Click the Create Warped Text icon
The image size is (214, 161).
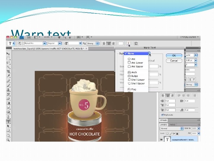(128, 44)
